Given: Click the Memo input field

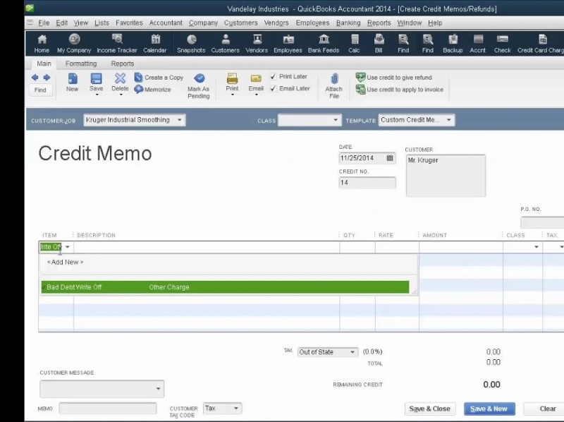Looking at the screenshot, I should (108, 409).
